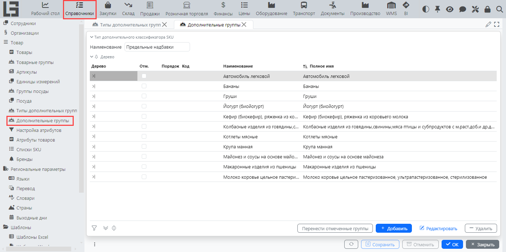This screenshot has height=252, width=506.
Task: Collapse the Дерево section expander
Action: pos(92,57)
